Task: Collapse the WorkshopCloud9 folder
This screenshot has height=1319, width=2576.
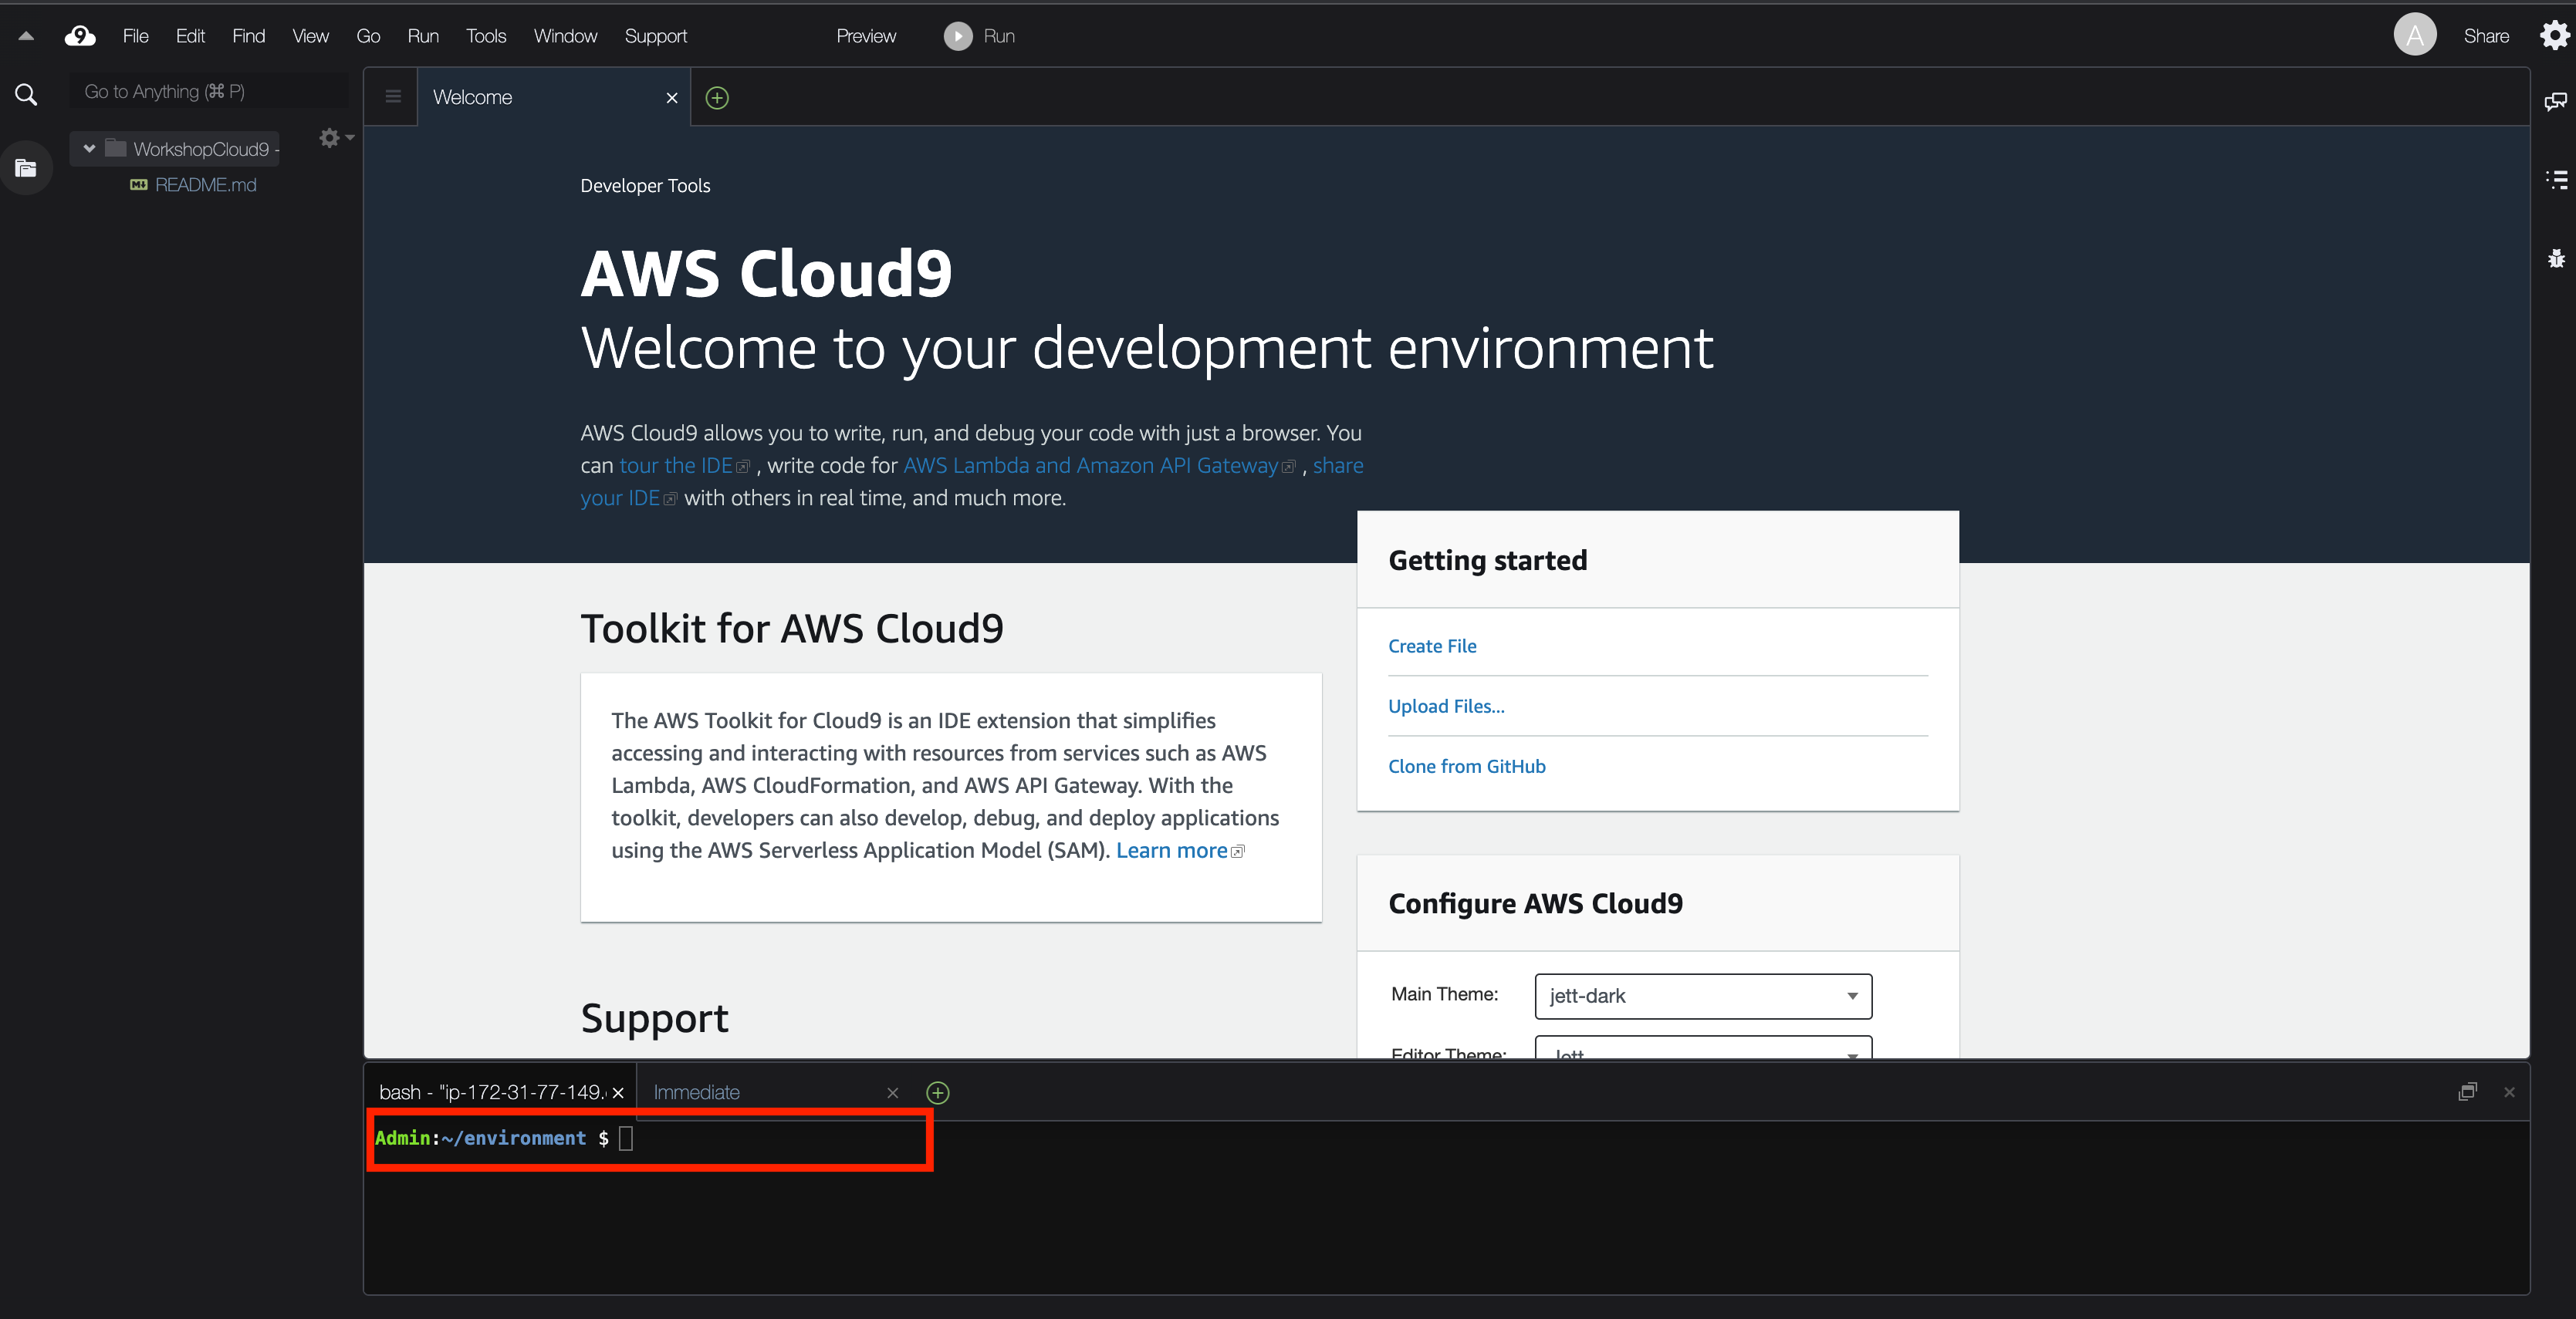Action: point(89,149)
